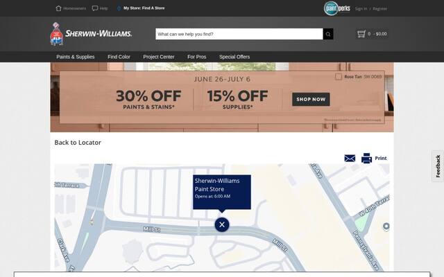The width and height of the screenshot is (444, 277).
Task: Email store details with the envelope icon
Action: click(x=350, y=159)
